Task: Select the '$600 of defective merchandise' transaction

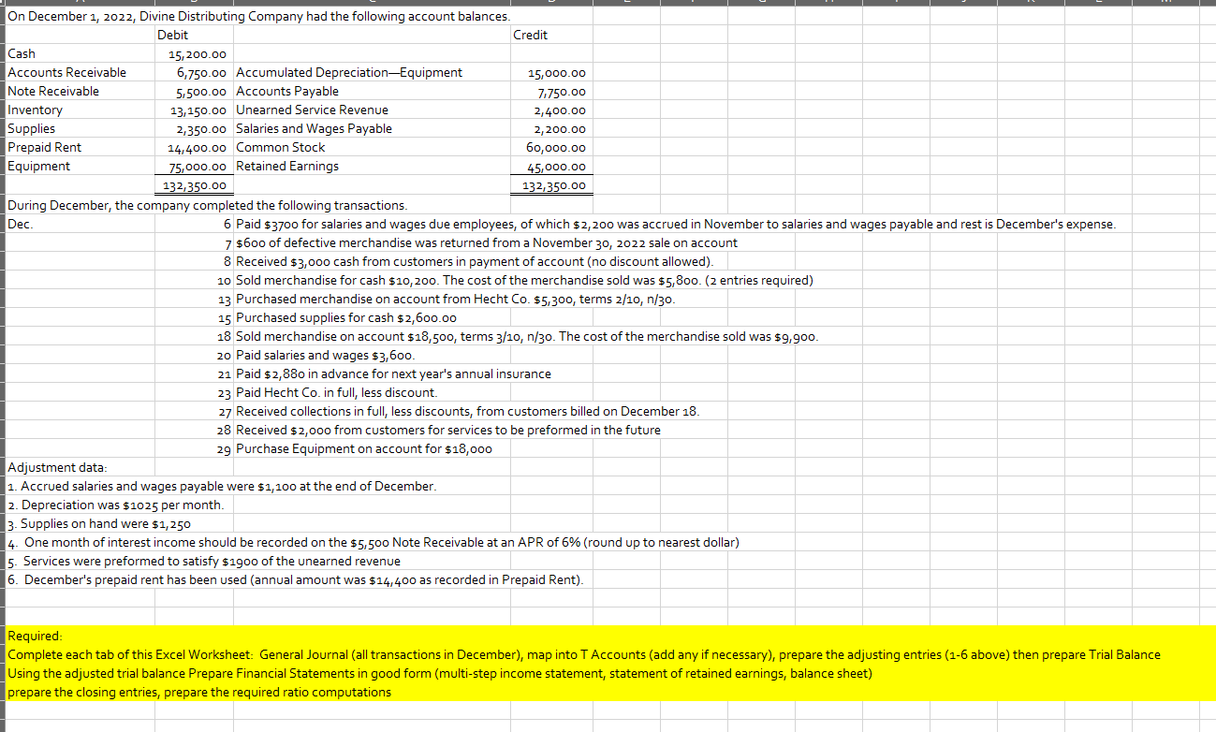Action: [x=487, y=242]
